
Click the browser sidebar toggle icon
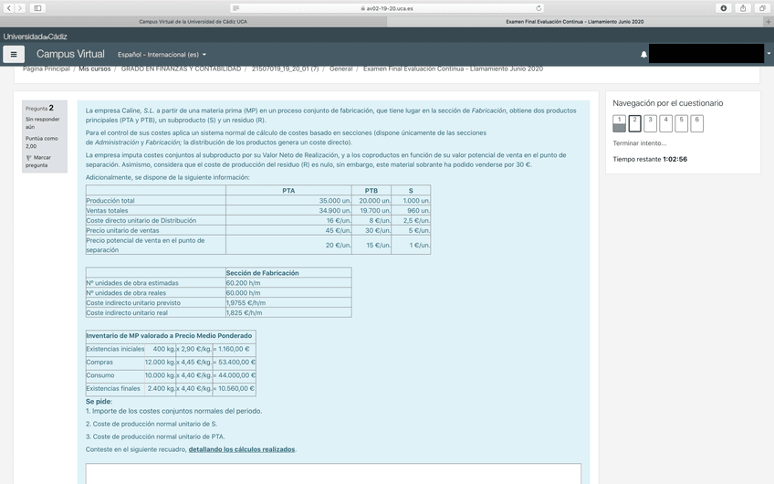point(37,8)
